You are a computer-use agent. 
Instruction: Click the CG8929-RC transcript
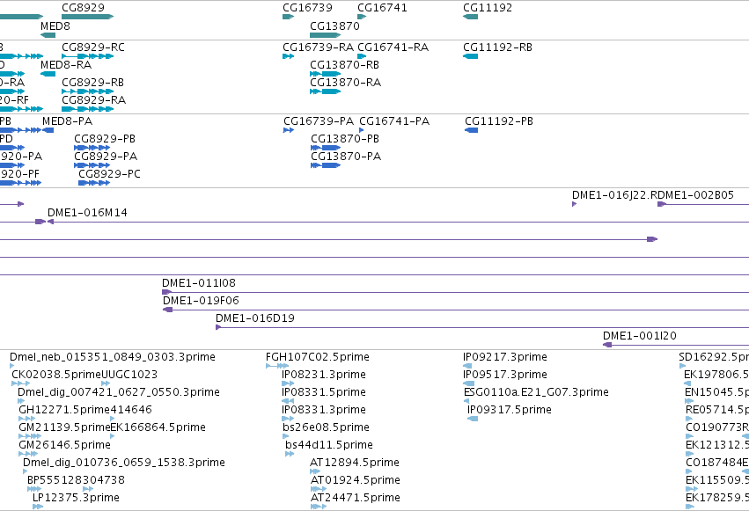87,56
